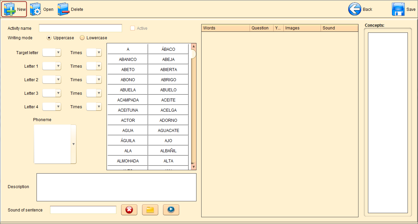Pick the word ACELGA

(x=168, y=110)
